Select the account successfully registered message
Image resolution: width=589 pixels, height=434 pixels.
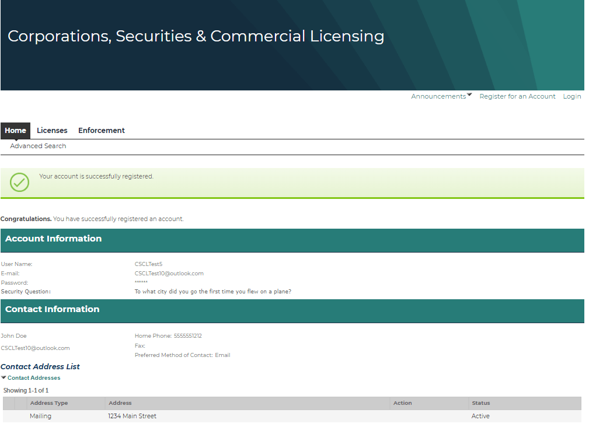96,176
